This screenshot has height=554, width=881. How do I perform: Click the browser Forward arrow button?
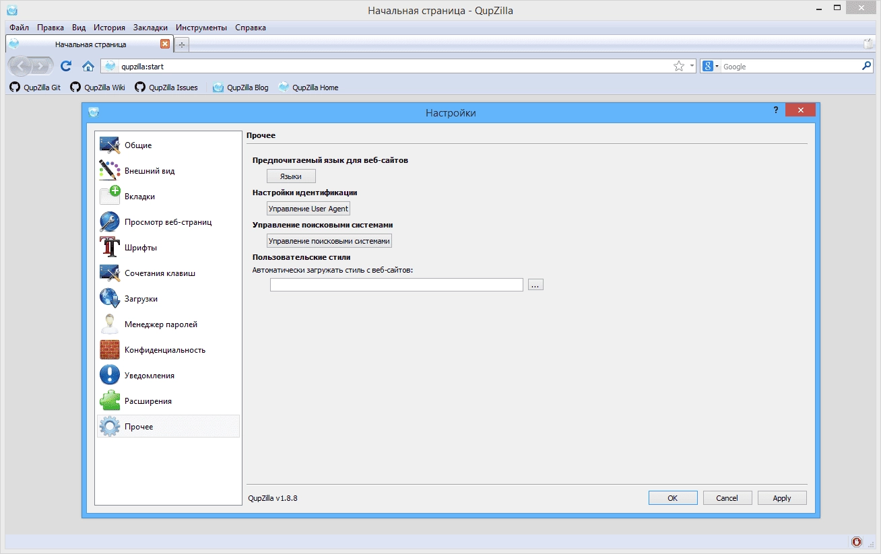(42, 66)
